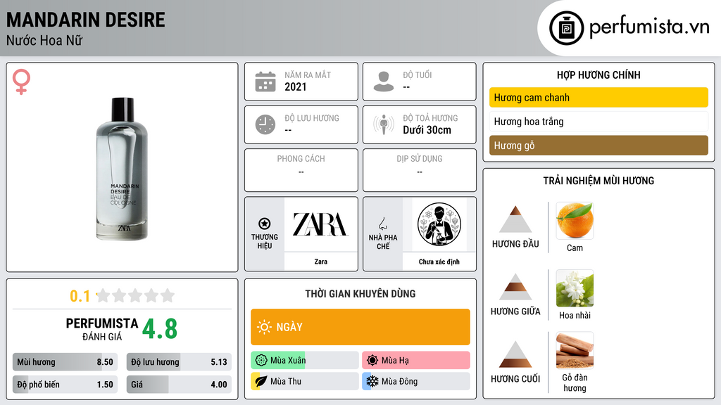Click the Hương giữa pyramid icon

[x=515, y=287]
